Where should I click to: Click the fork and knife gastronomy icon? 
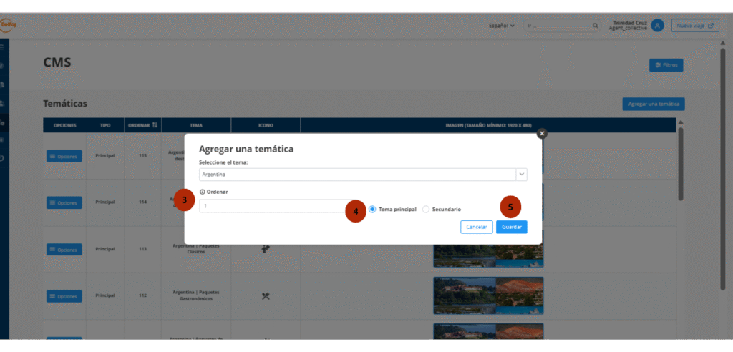tap(266, 295)
